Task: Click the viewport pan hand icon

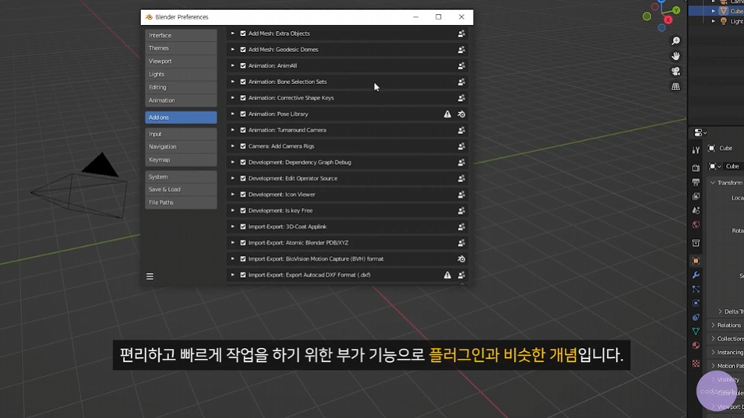Action: 675,56
